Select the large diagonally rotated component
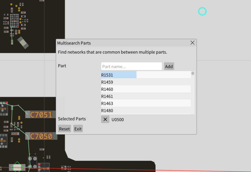The width and height of the screenshot is (251, 172). 23,42
